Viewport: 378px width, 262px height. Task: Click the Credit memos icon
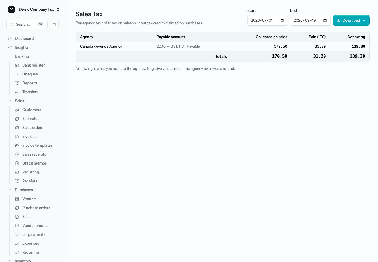pos(17,163)
